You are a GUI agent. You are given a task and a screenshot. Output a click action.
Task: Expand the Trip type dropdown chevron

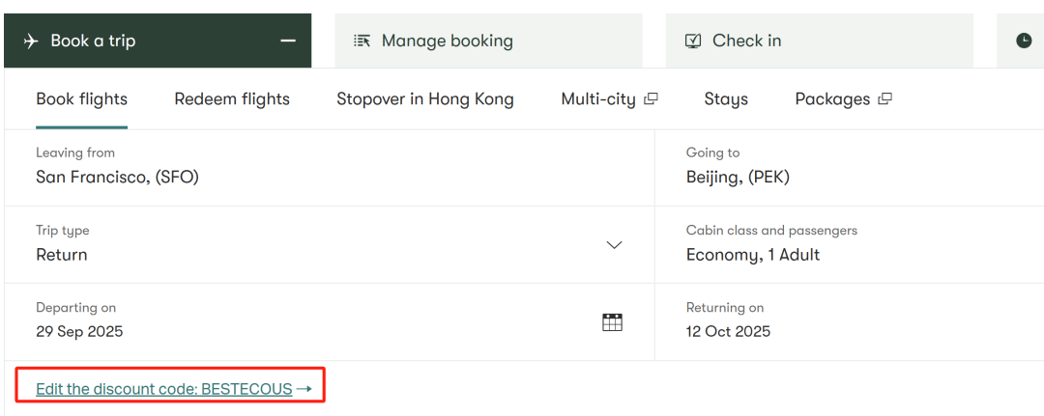614,245
